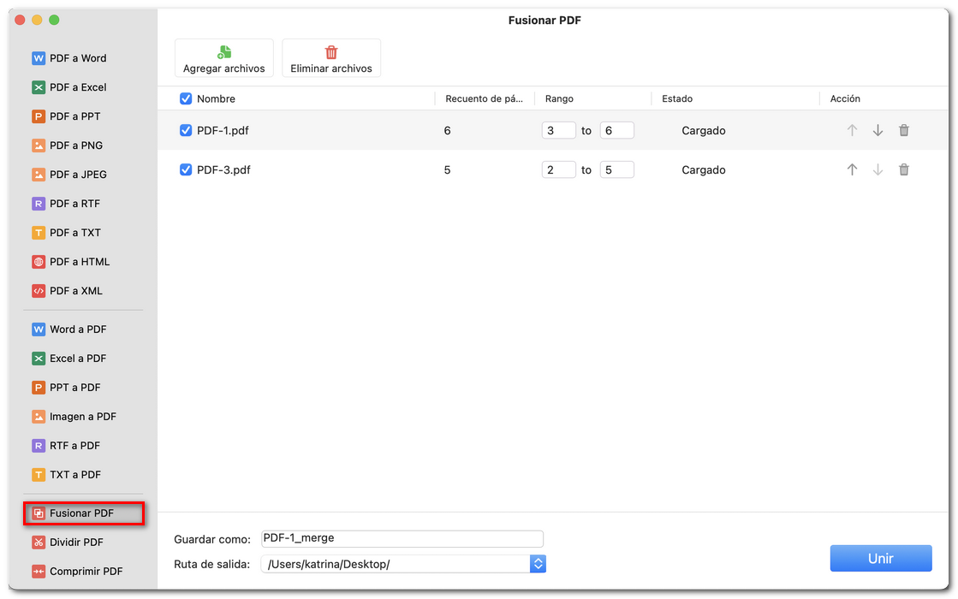Open the Ruta de salida selector
Image resolution: width=958 pixels, height=599 pixels.
pyautogui.click(x=538, y=563)
